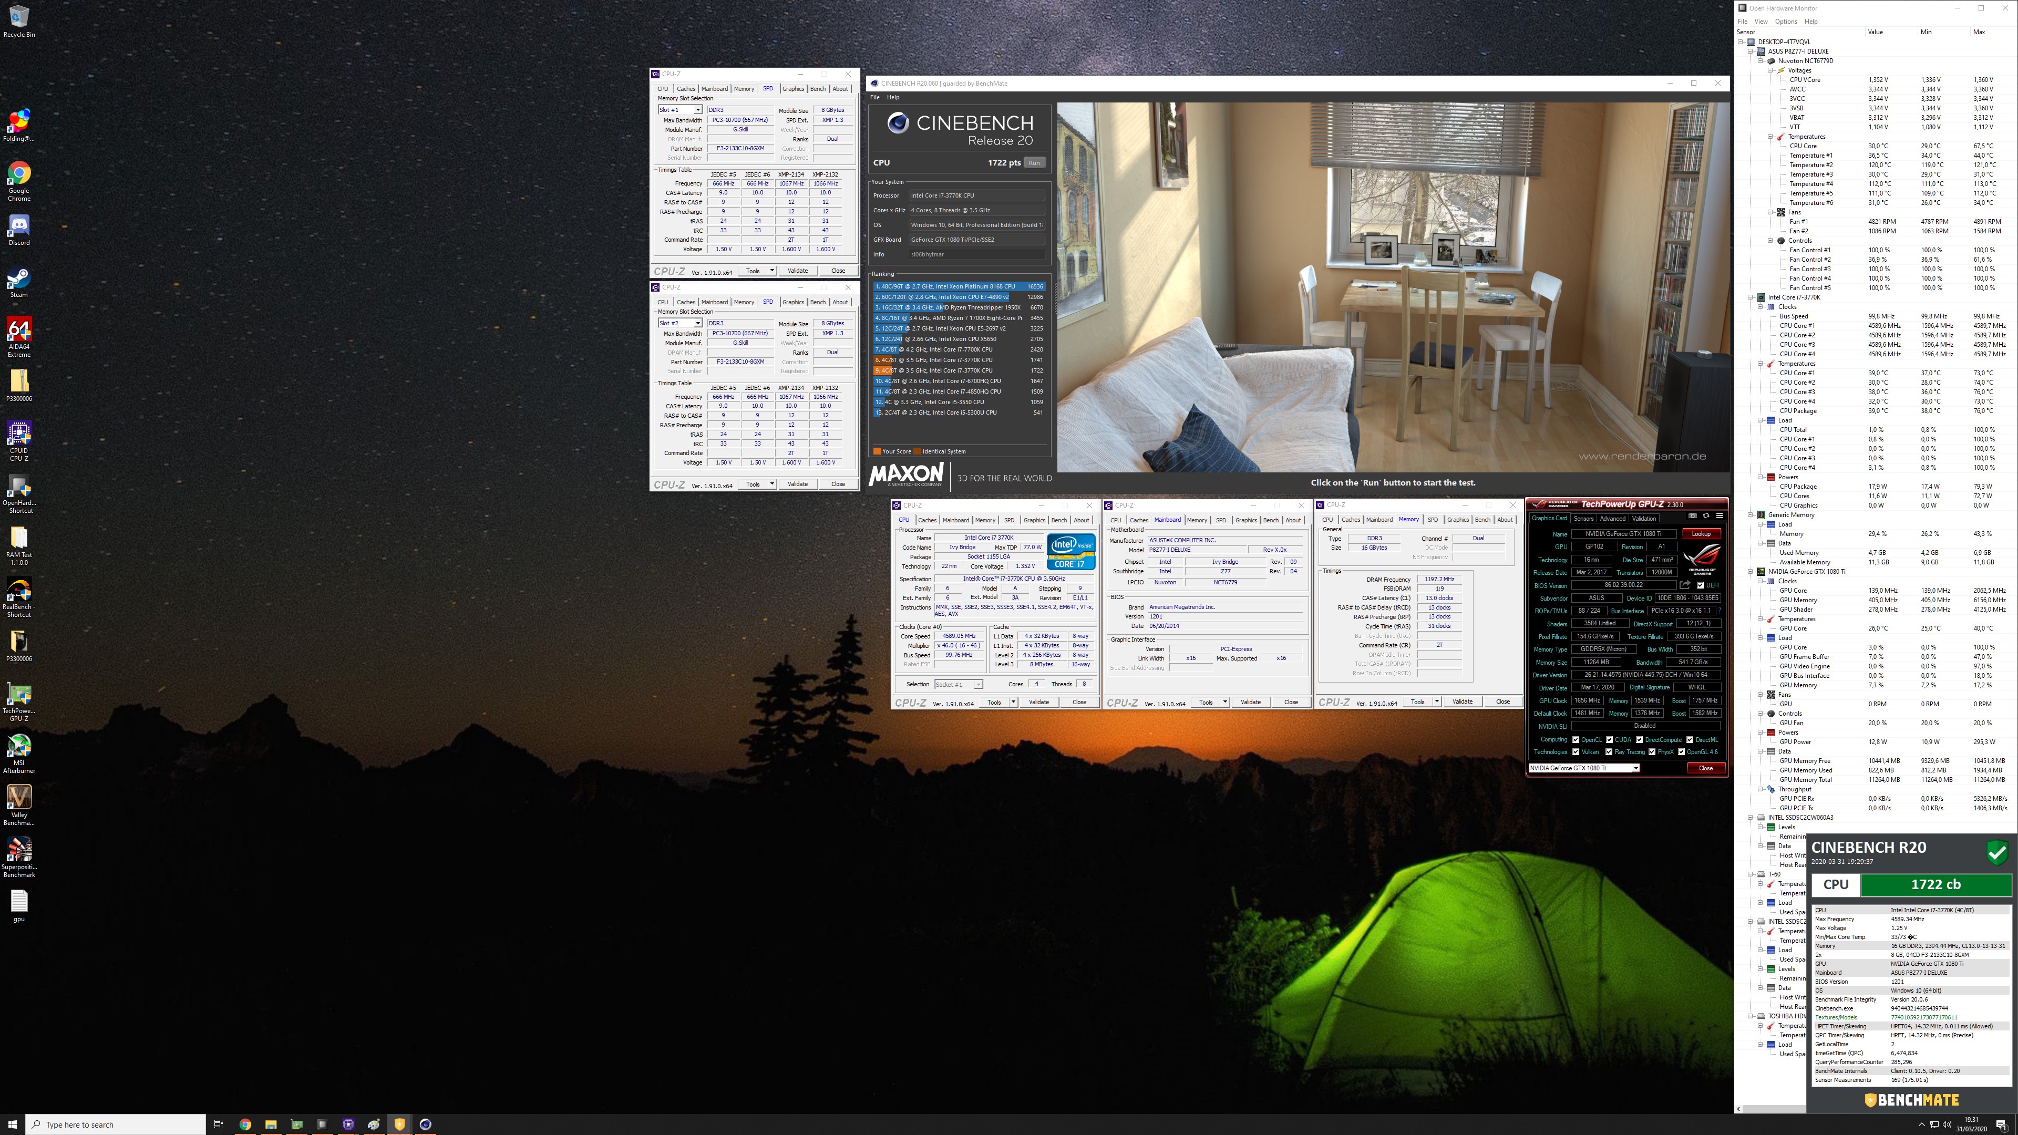Take a GPU-Z screenshot with camera icon
2018x1135 pixels.
click(x=1692, y=515)
